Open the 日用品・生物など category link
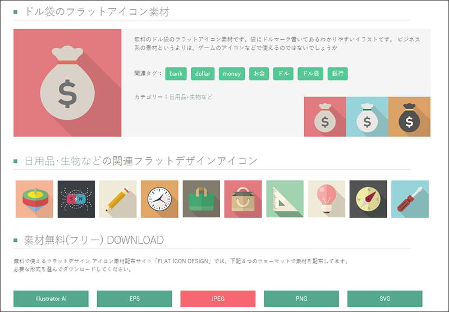449x312 pixels. pyautogui.click(x=191, y=97)
